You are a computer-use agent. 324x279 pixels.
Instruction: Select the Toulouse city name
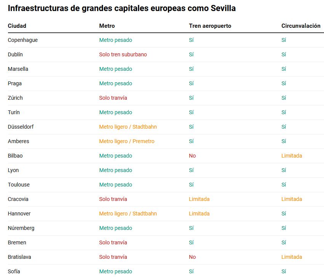click(19, 185)
